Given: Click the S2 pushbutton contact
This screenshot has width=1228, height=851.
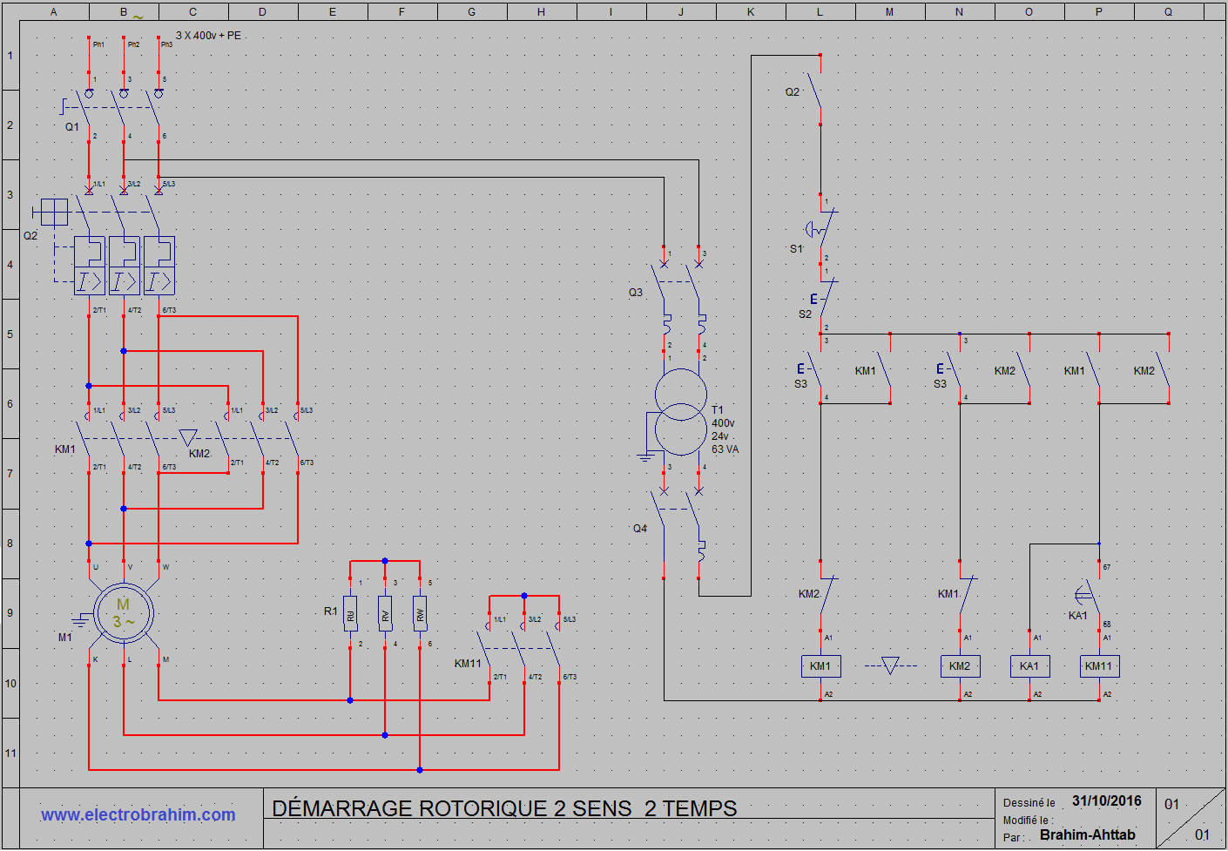Looking at the screenshot, I should (x=823, y=301).
